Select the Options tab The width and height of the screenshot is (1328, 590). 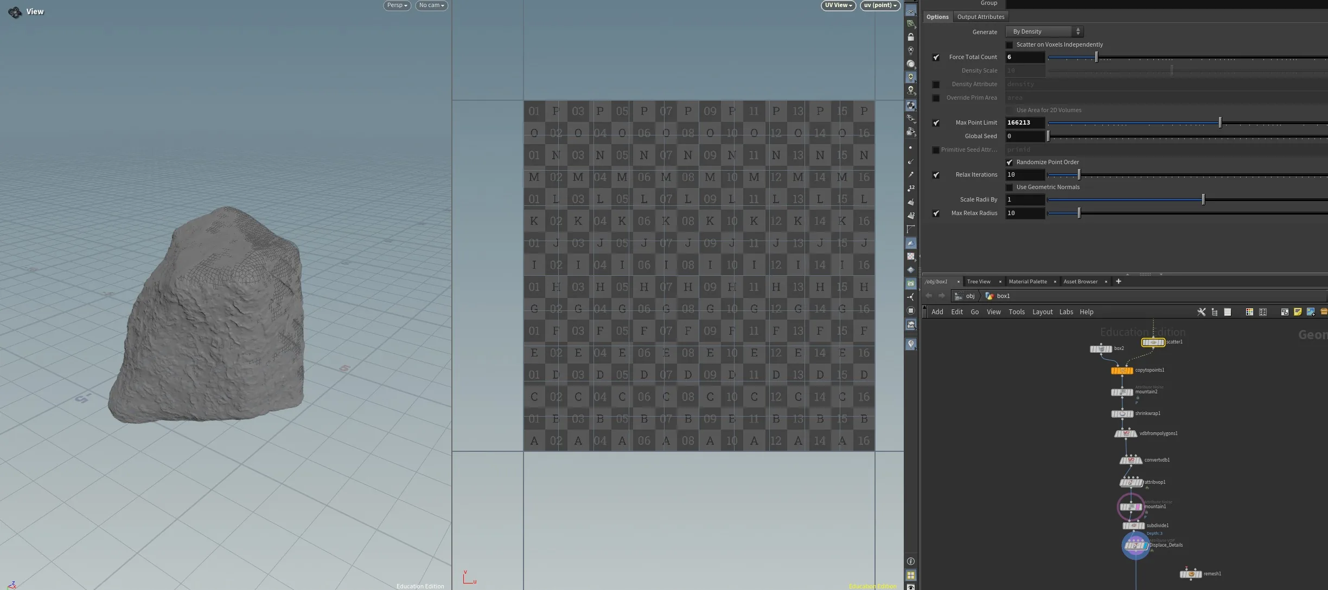tap(937, 17)
